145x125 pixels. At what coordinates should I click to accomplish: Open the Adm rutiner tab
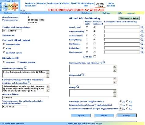[111, 5]
